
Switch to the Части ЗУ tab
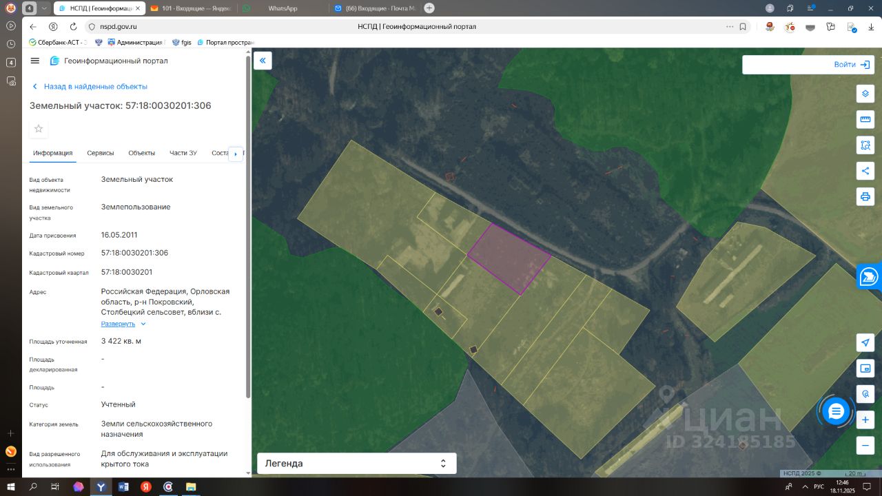point(183,153)
